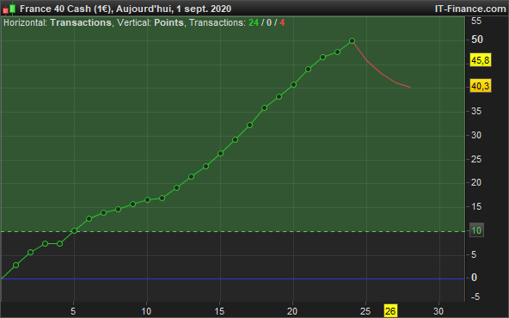Viewport: 509px width, 318px height.
Task: Click the '30' horizontal axis label
Action: (x=438, y=311)
